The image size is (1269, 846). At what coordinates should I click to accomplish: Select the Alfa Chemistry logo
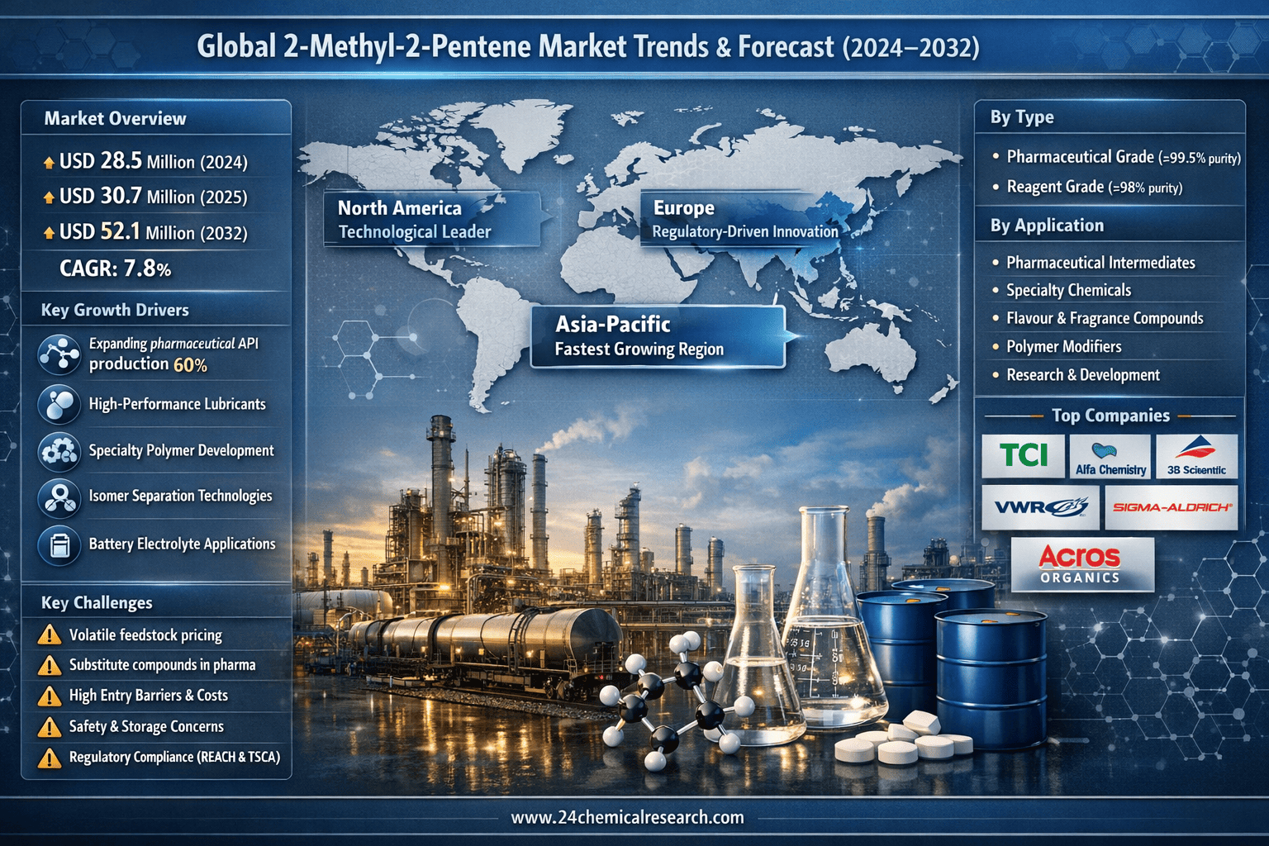coord(1110,457)
